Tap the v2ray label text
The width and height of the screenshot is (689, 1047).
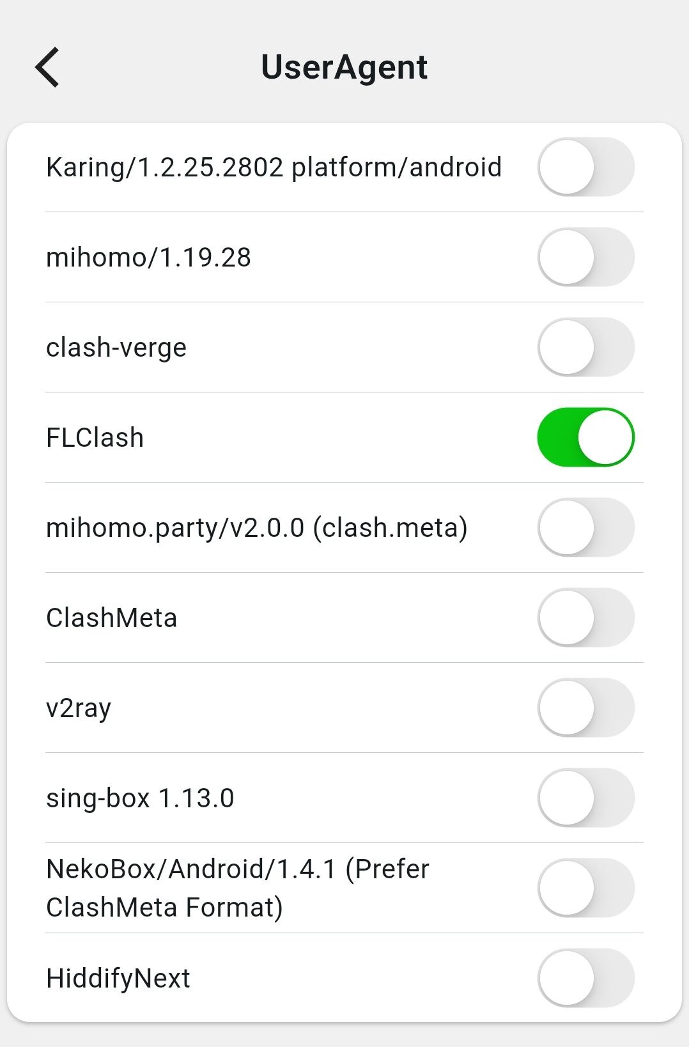(x=79, y=708)
